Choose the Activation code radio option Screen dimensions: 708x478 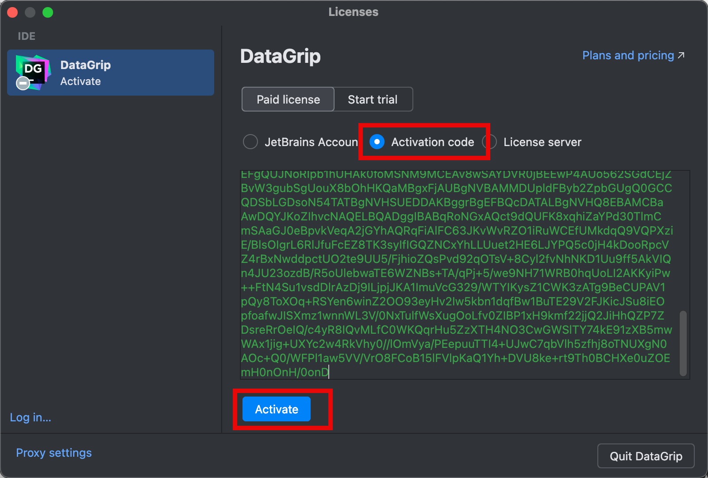click(377, 142)
